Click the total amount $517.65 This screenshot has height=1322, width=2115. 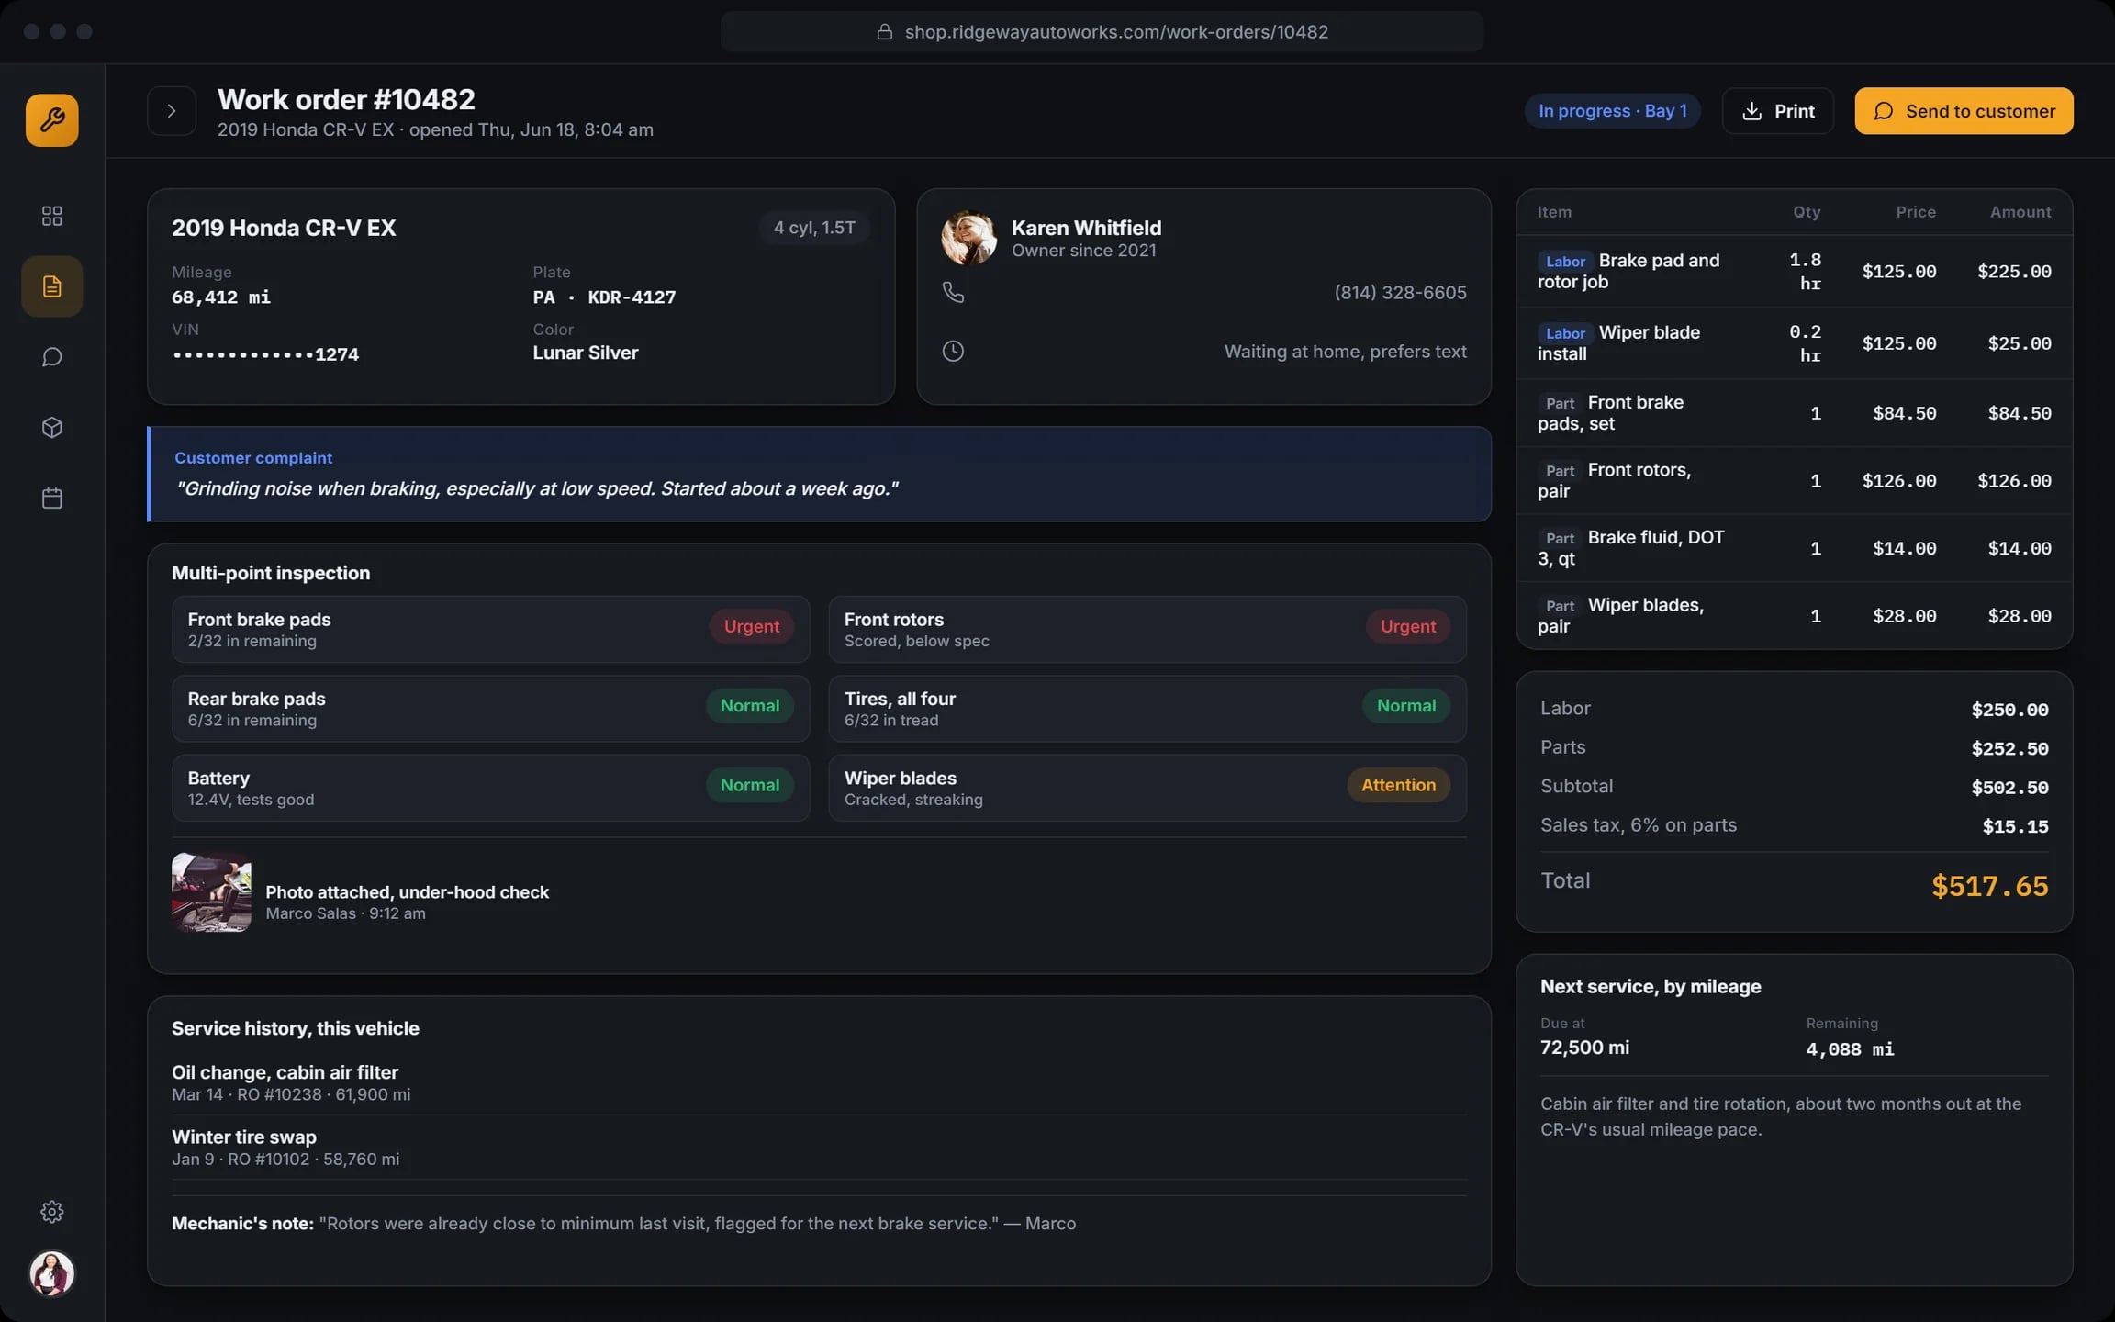(x=1989, y=886)
